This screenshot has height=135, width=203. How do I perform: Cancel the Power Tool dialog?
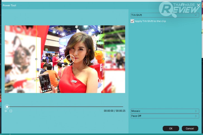tap(190, 128)
